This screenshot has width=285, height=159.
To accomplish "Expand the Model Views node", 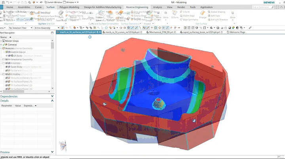I will [x=1, y=41].
